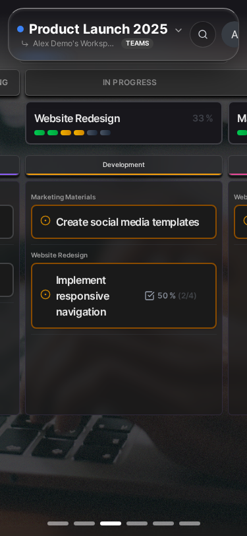Open Implement responsive navigation task
This screenshot has height=536, width=247.
124,296
